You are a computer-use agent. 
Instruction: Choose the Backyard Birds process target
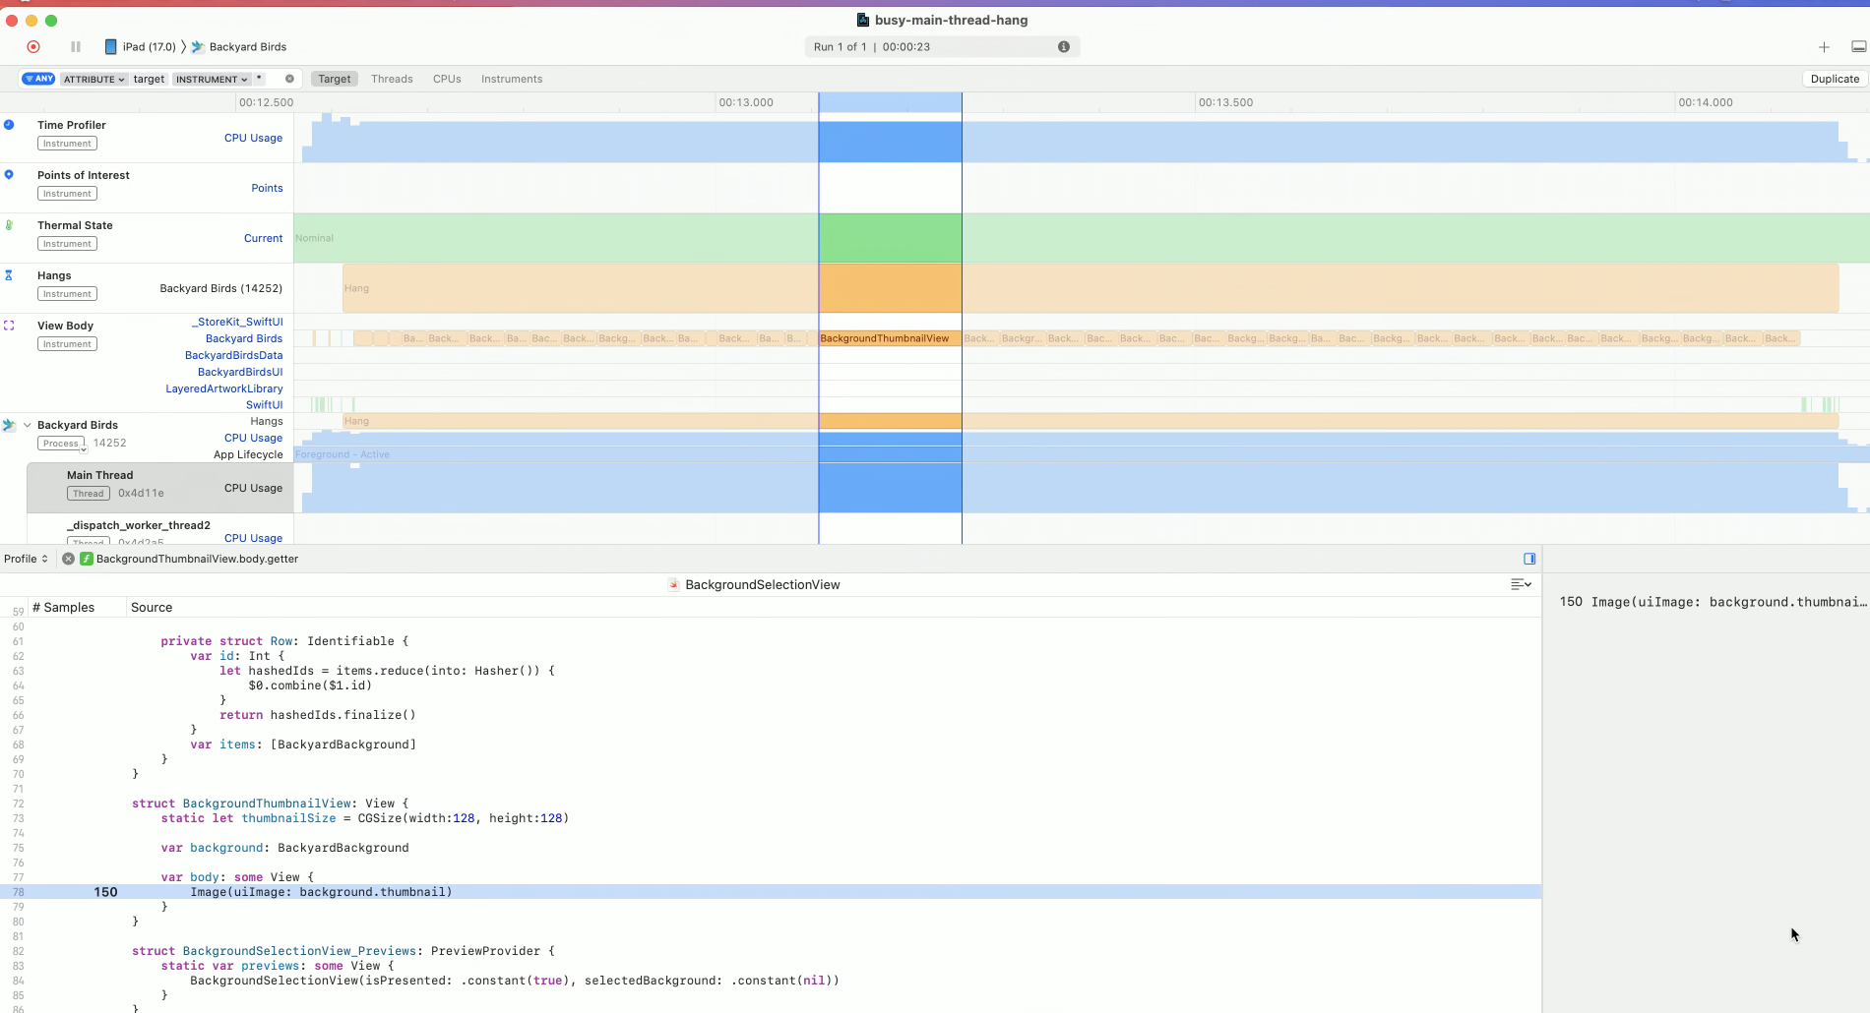click(x=239, y=47)
